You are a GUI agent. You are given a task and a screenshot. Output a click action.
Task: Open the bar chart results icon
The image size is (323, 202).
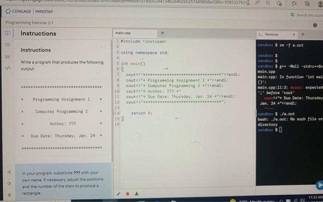(x=8, y=56)
